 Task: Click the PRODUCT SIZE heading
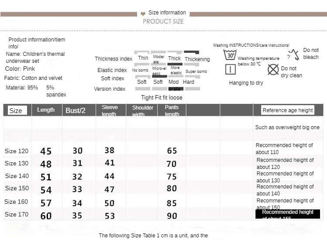163,21
